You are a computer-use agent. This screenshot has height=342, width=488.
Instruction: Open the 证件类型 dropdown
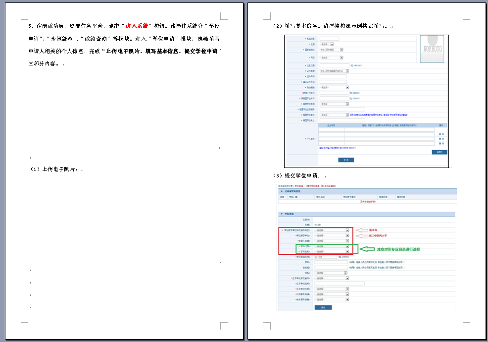334,71
